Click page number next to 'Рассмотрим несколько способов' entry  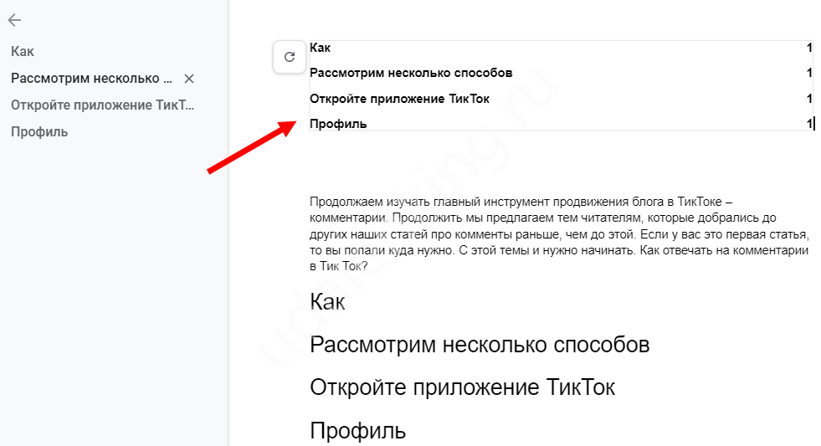click(x=809, y=74)
